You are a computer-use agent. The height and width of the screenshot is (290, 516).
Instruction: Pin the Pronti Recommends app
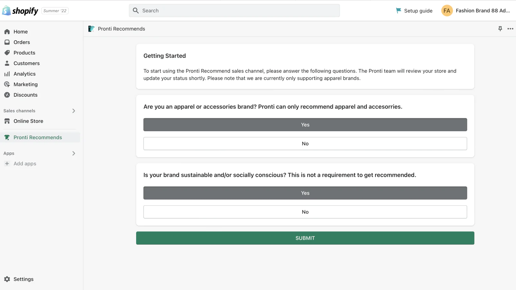500,29
